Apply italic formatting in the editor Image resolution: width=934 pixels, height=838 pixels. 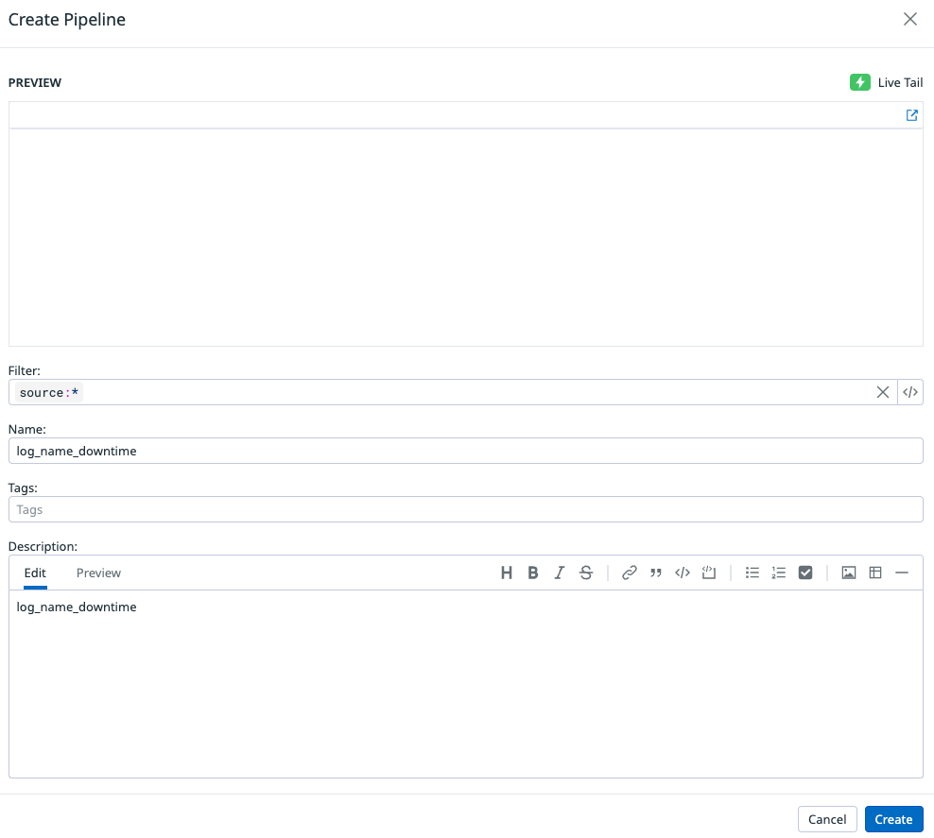pyautogui.click(x=559, y=573)
